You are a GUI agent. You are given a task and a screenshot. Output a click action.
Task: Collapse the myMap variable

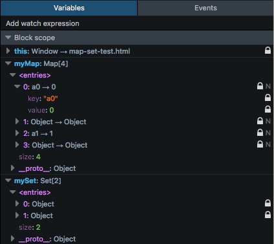click(x=8, y=63)
